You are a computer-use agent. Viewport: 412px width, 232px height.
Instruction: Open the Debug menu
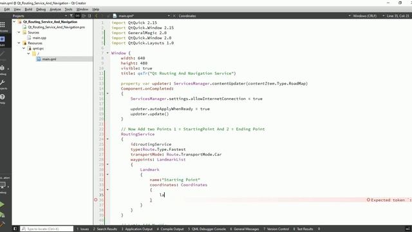point(41,9)
